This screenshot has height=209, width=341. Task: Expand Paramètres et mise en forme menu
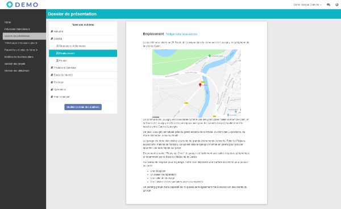pyautogui.click(x=21, y=50)
